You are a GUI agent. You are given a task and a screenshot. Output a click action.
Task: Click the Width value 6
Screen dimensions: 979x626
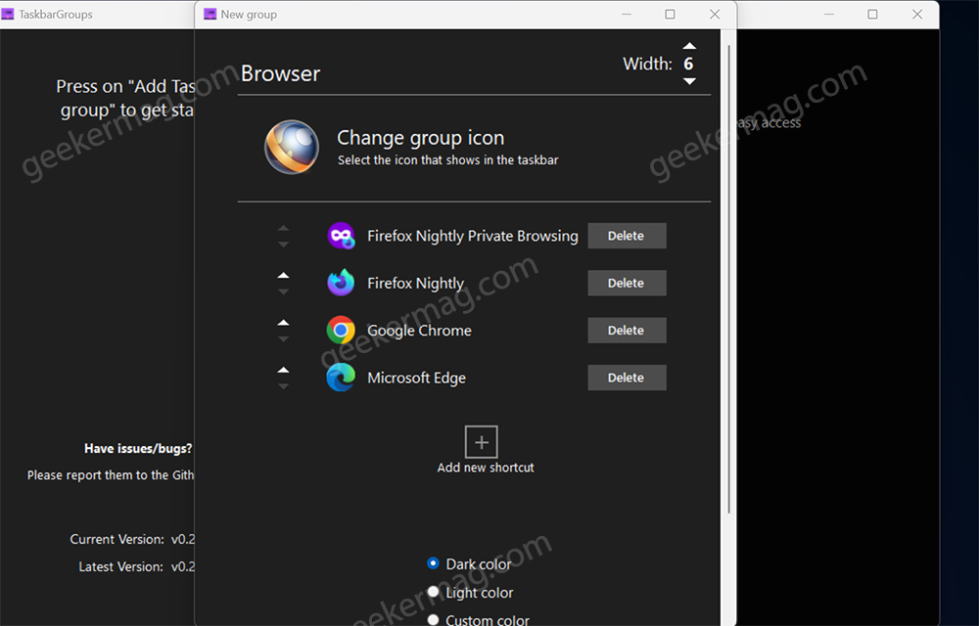point(688,64)
